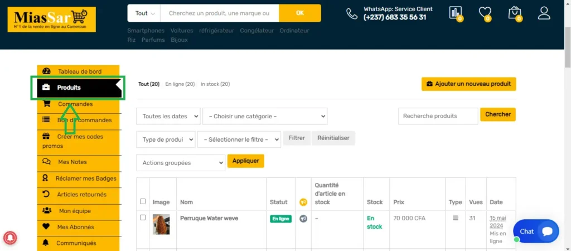571x251 pixels.
Task: Switch to the En ligne (20) filter tab
Action: pyautogui.click(x=180, y=84)
